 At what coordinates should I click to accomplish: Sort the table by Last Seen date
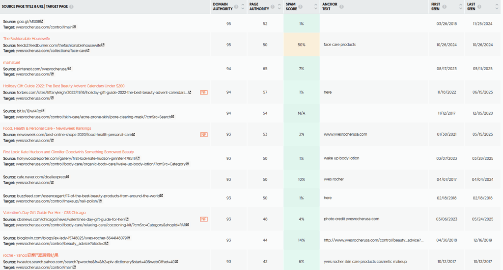497,7
